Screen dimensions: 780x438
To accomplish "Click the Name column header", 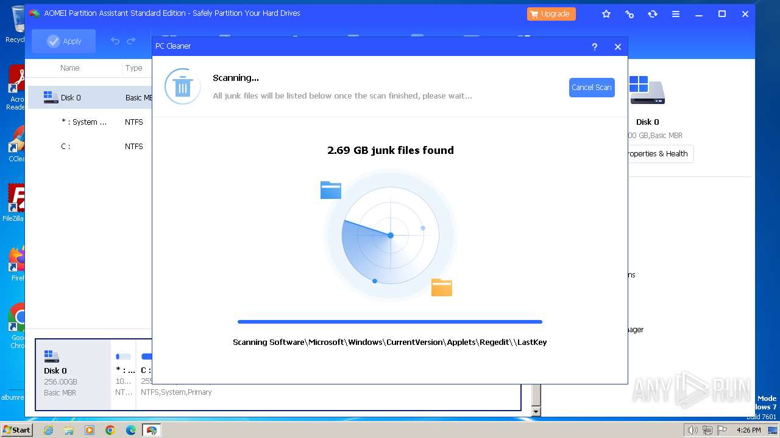I will pyautogui.click(x=70, y=68).
